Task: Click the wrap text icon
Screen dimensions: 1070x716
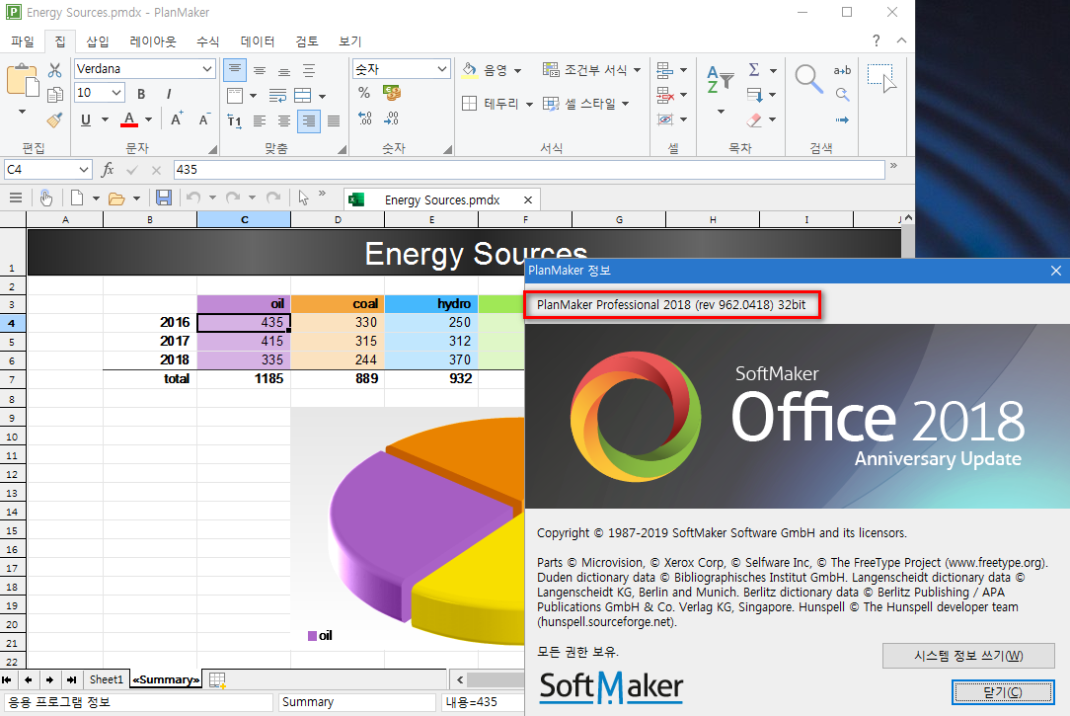Action: click(x=277, y=95)
